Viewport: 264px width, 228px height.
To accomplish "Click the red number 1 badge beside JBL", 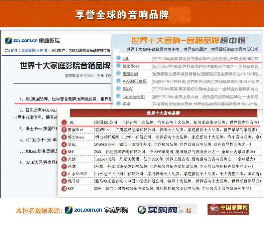I will (x=64, y=122).
